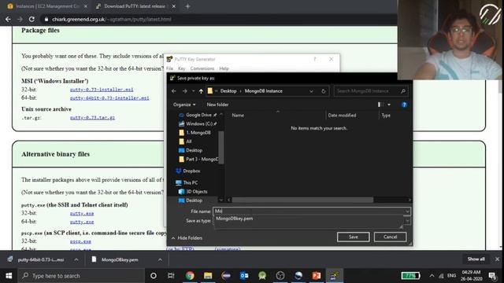The image size is (504, 283).
Task: Open Windows Start menu
Action: pos(9,276)
